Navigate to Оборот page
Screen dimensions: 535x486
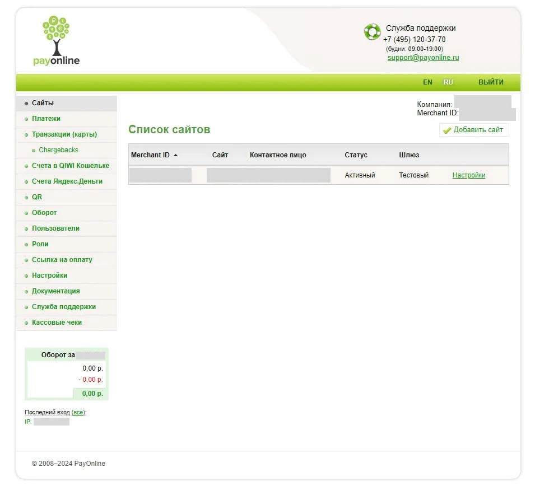44,213
